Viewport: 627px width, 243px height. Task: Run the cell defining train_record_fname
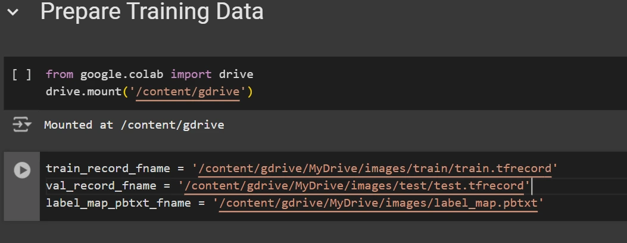click(22, 170)
